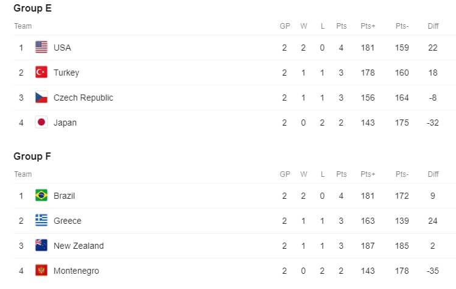Click the USA flag icon
Screen dimensions: 456x289
(41, 47)
